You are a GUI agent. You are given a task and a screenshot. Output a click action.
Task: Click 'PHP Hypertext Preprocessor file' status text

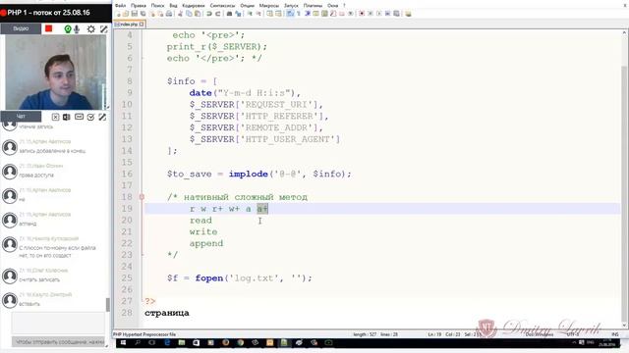(x=144, y=334)
